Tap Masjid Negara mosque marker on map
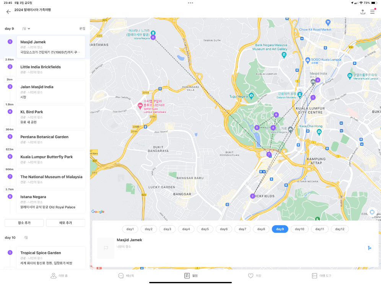Viewport: 381px width, 285px height. pos(290,130)
